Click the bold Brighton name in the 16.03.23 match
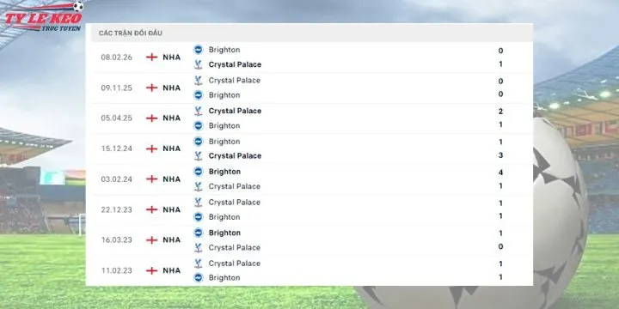Screen dimensions: 619x309 point(224,233)
